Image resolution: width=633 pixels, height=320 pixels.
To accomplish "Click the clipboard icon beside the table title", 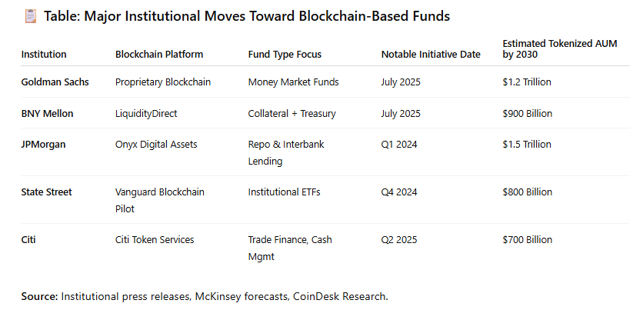I will [x=30, y=15].
